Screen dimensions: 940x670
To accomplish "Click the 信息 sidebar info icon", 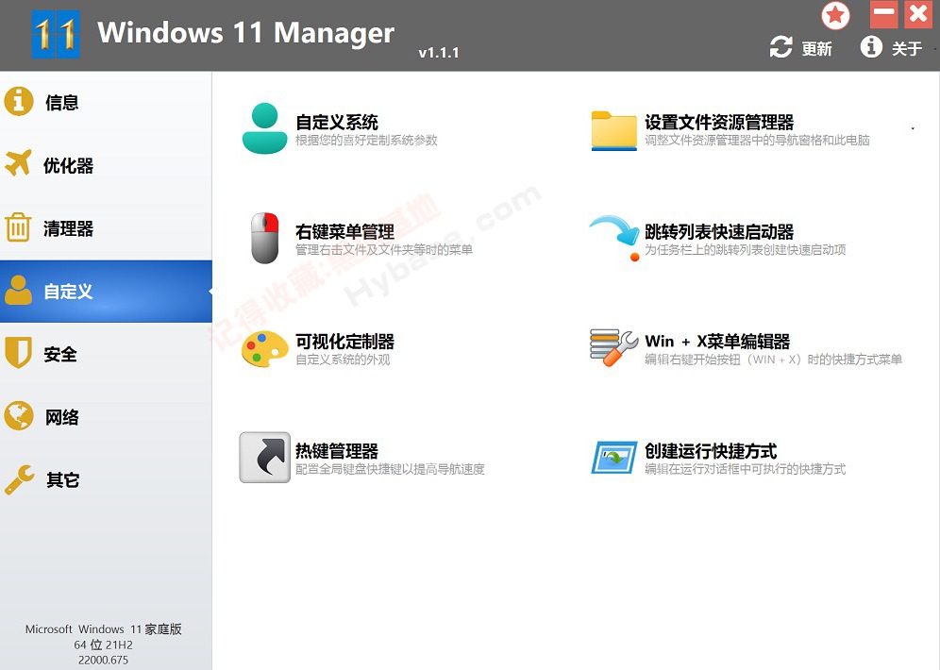I will point(19,101).
